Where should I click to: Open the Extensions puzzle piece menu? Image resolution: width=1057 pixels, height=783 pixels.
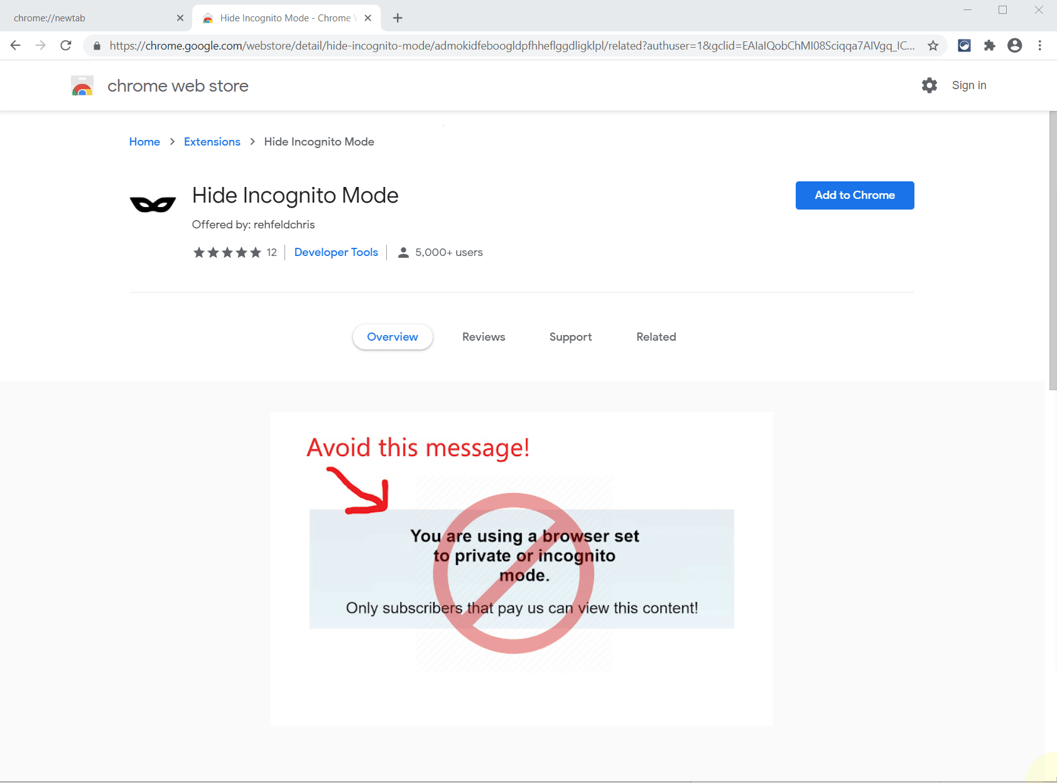tap(990, 45)
